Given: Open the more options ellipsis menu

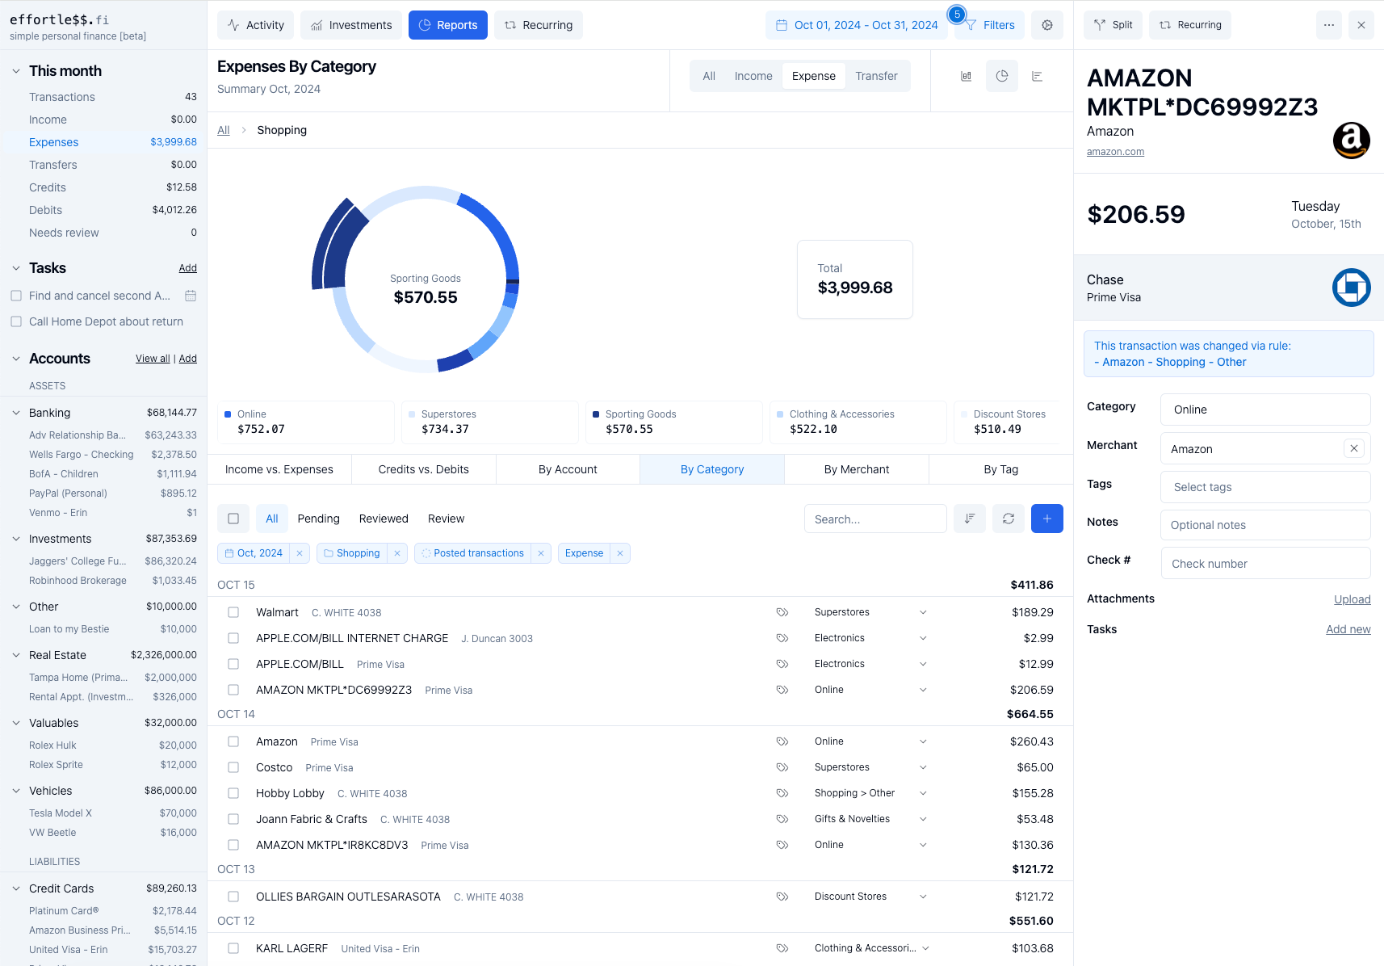Looking at the screenshot, I should [1328, 25].
